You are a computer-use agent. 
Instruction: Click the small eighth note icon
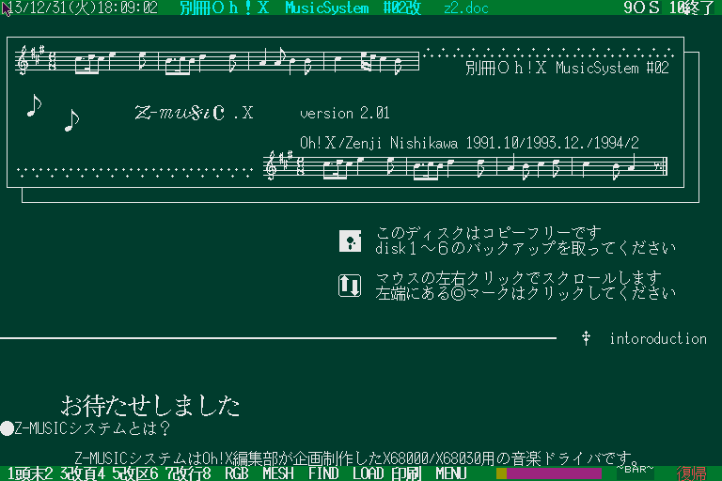point(71,120)
